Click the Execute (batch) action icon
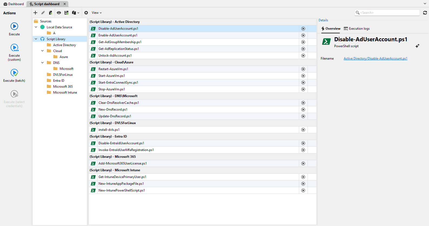The image size is (429, 226). [x=14, y=73]
